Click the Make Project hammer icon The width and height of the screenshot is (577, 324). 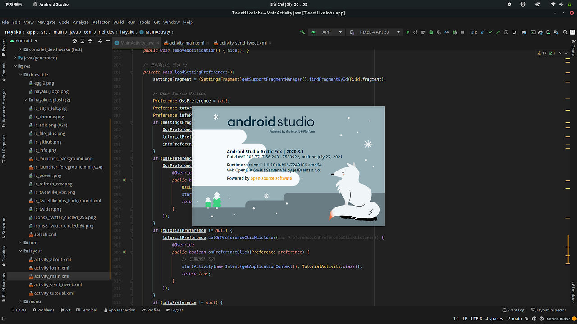pyautogui.click(x=302, y=32)
